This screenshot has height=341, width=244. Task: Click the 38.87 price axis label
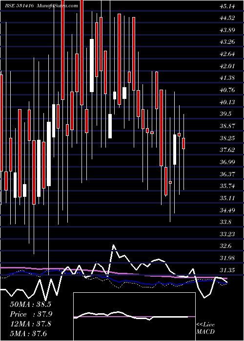click(227, 126)
